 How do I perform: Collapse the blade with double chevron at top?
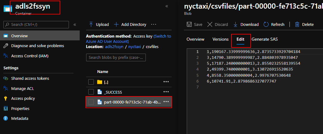[x=167, y=6]
